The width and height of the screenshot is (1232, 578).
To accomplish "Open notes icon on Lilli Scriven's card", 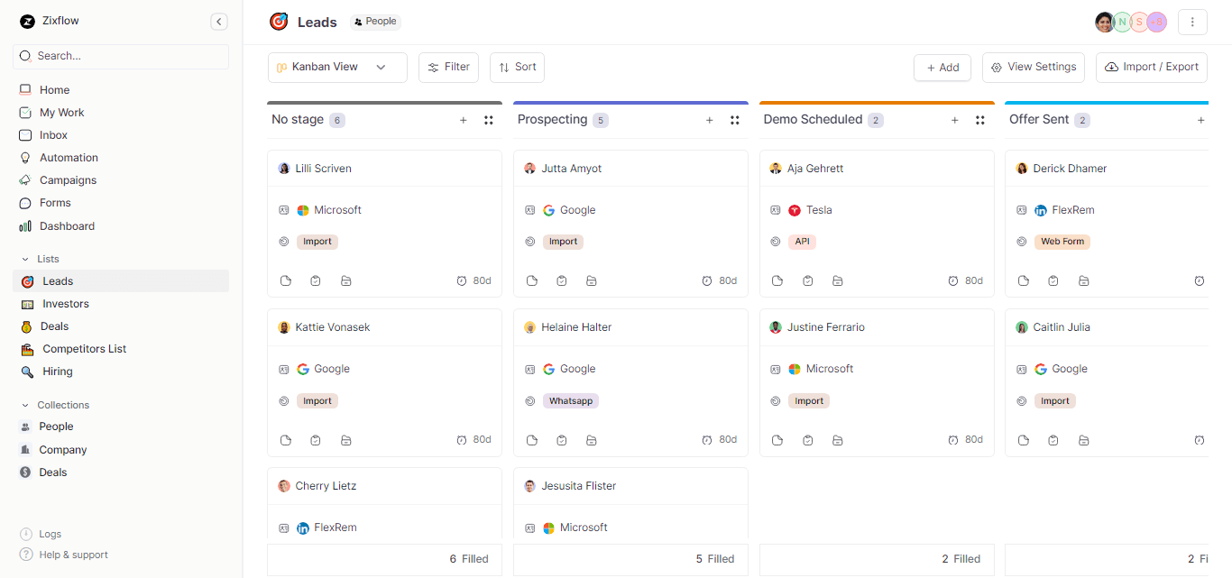I will click(286, 280).
